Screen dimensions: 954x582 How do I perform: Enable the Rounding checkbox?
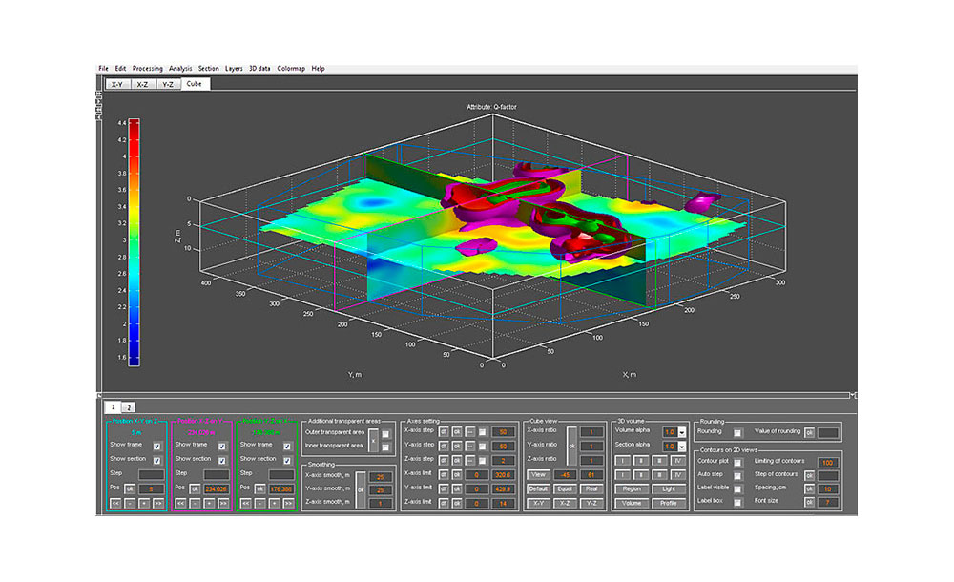(x=737, y=432)
